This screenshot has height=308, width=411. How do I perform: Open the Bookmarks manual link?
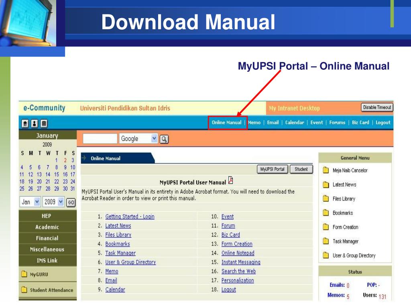pyautogui.click(x=118, y=244)
